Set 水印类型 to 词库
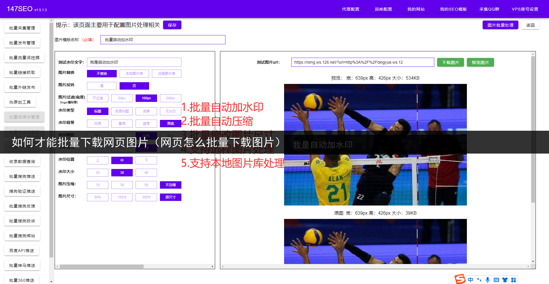 coord(146,111)
